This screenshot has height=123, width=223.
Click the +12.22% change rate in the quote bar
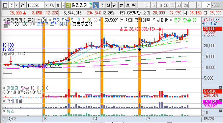click(x=51, y=13)
